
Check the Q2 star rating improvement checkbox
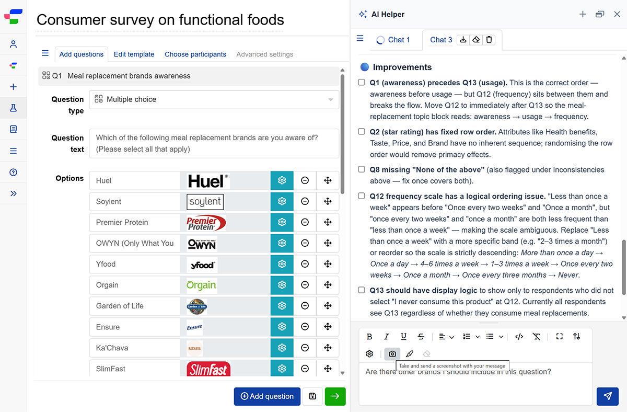click(362, 132)
